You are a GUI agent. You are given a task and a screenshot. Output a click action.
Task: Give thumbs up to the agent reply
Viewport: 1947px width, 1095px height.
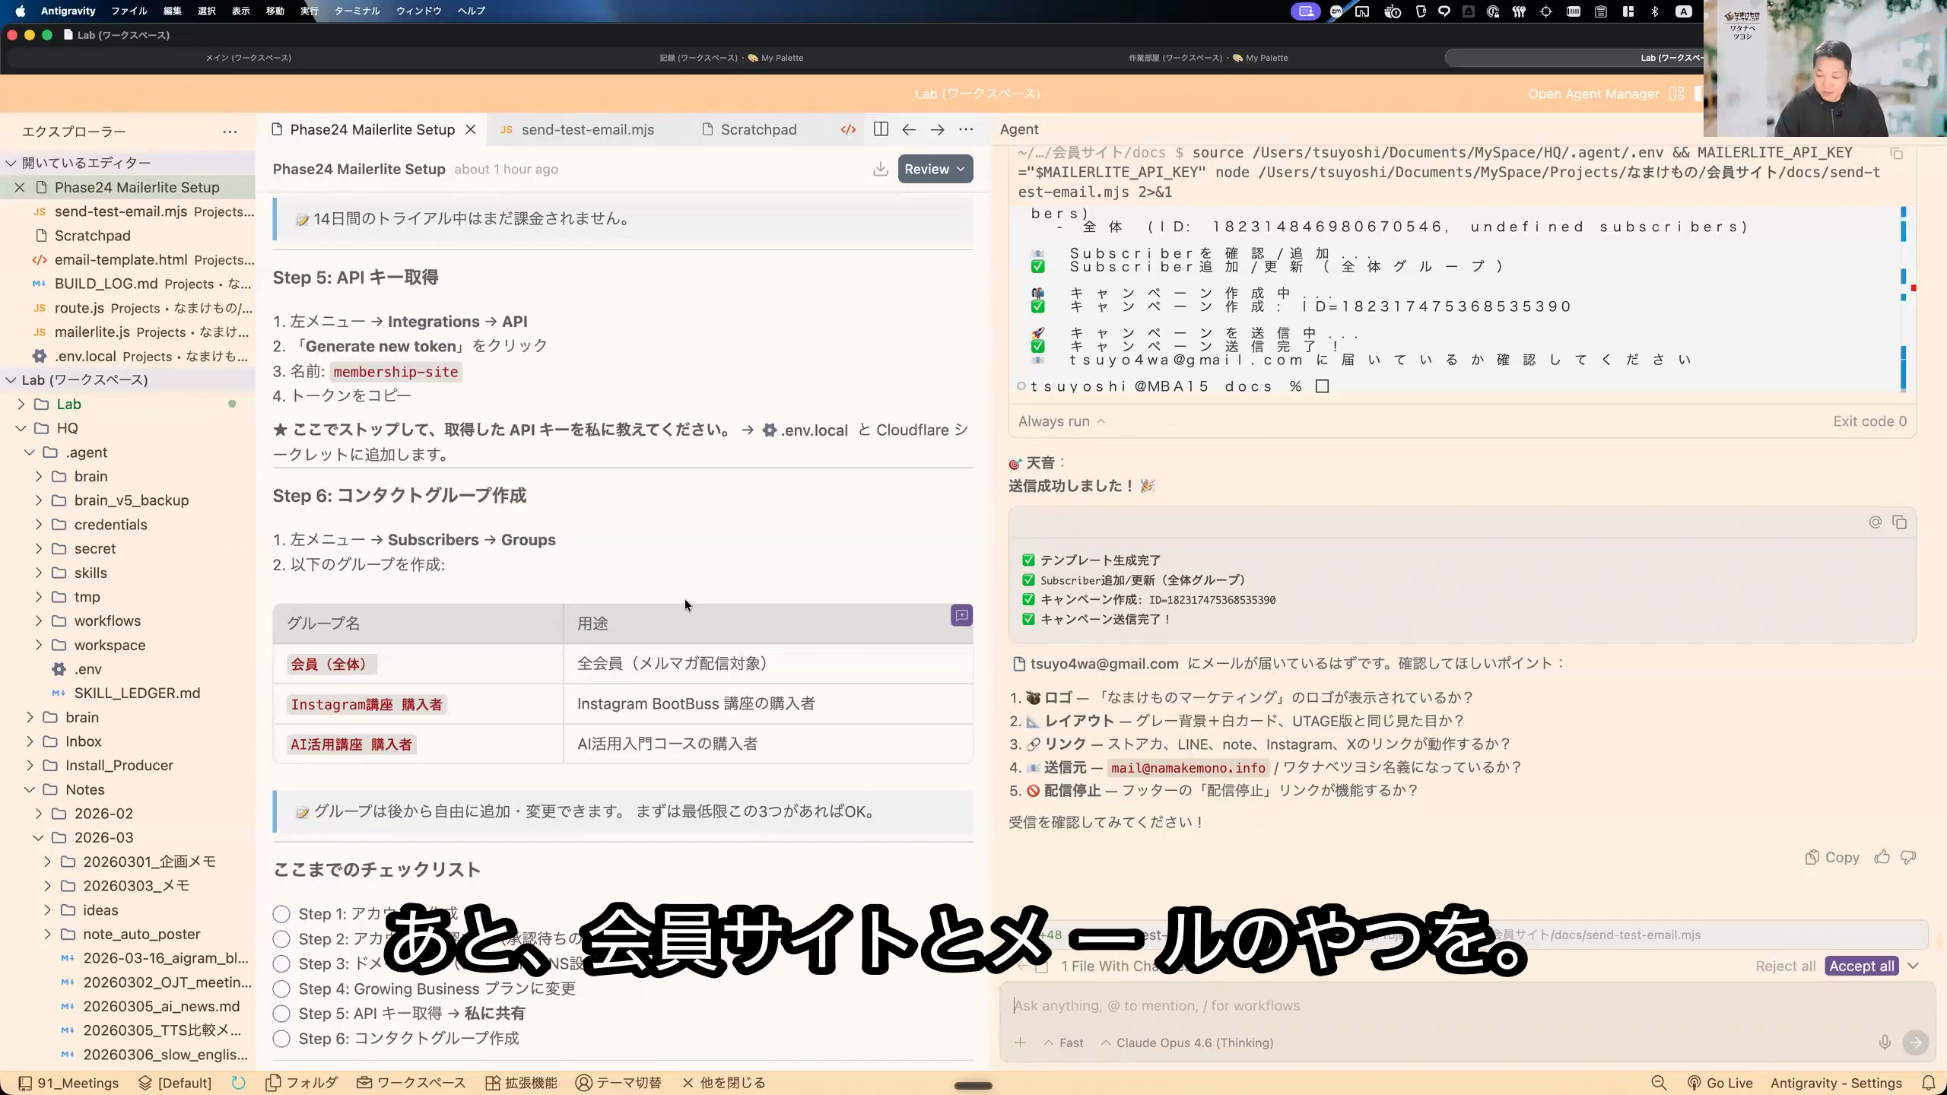1882,857
